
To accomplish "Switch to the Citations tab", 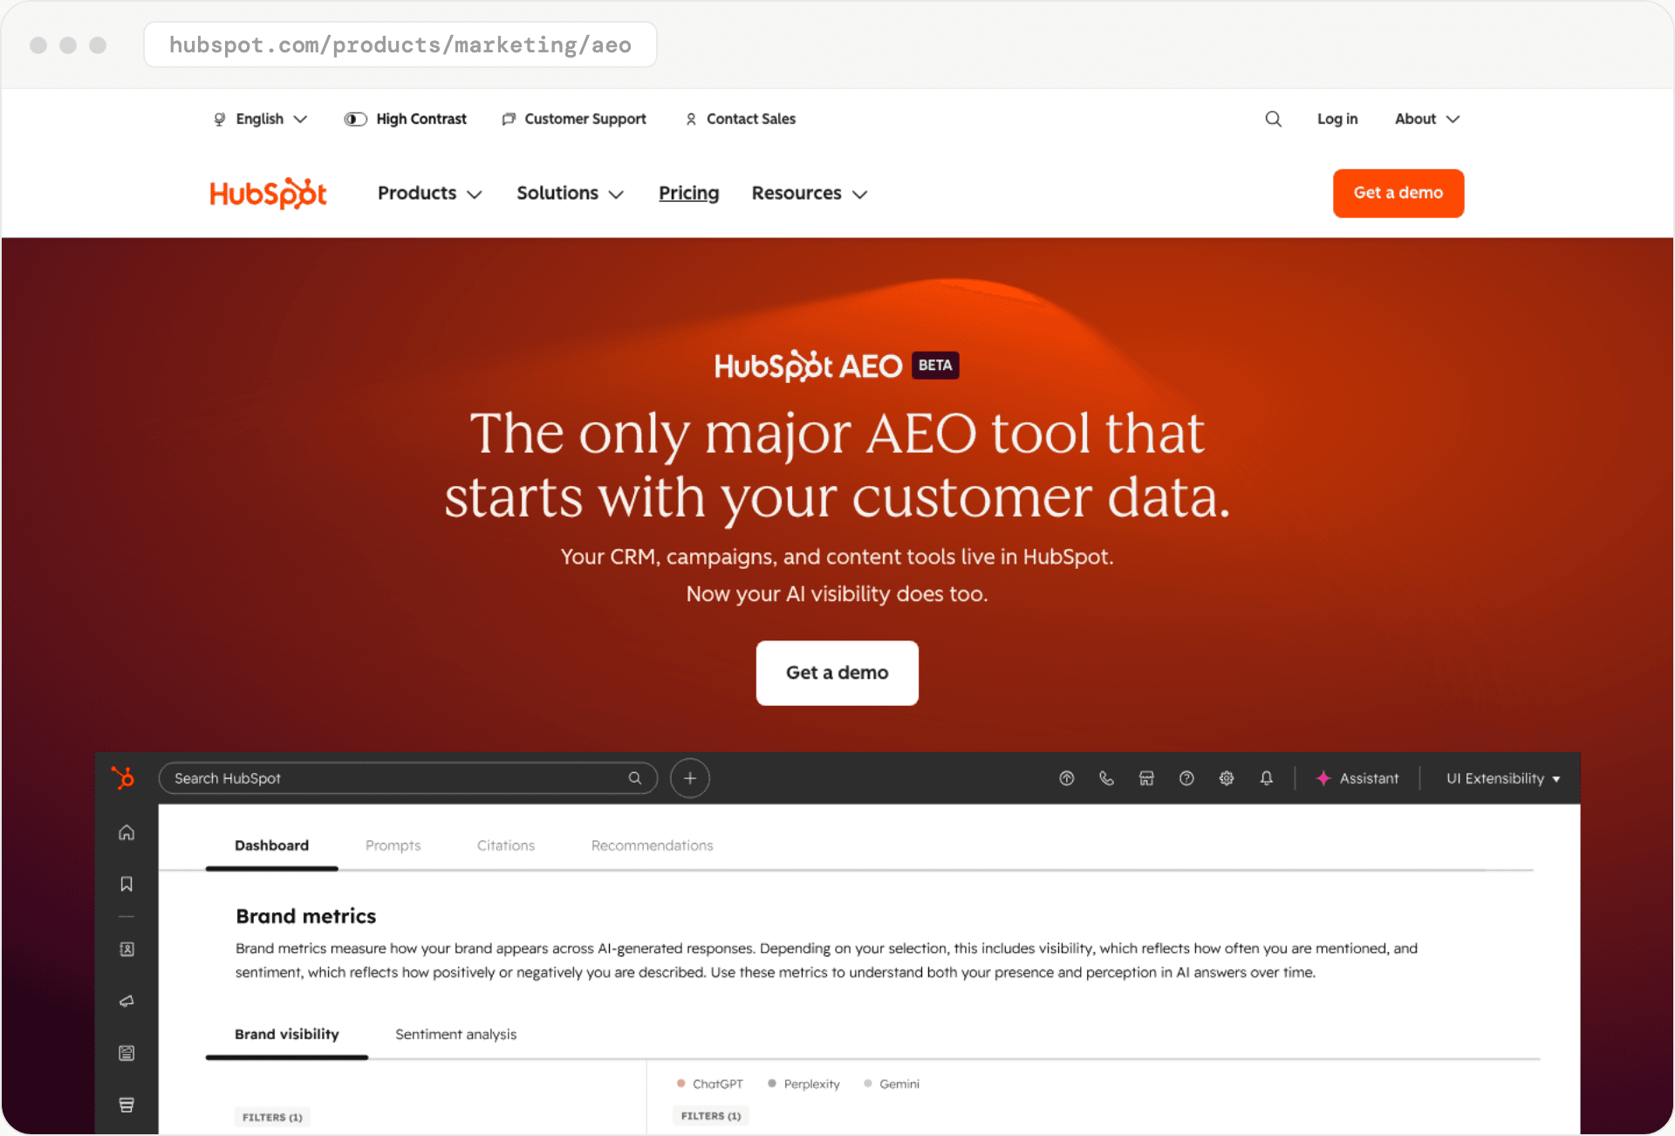I will coord(506,845).
